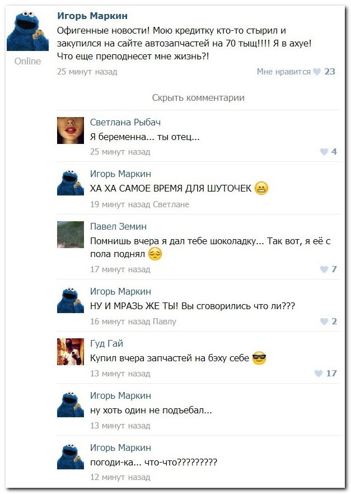
Task: Open Гуд Гай's avatar photo
Action: click(x=71, y=352)
